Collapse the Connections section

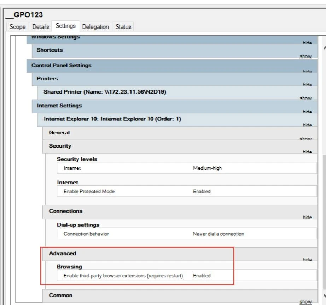307,217
